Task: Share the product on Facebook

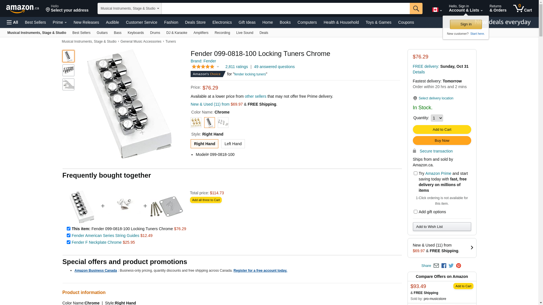Action: (444, 266)
